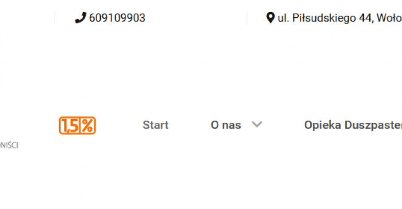Navigate to the Start page link
Viewport: 402px width, 209px height.
click(156, 125)
